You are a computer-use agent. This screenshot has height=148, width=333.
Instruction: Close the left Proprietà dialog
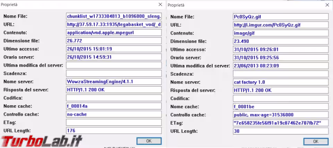click(160, 5)
